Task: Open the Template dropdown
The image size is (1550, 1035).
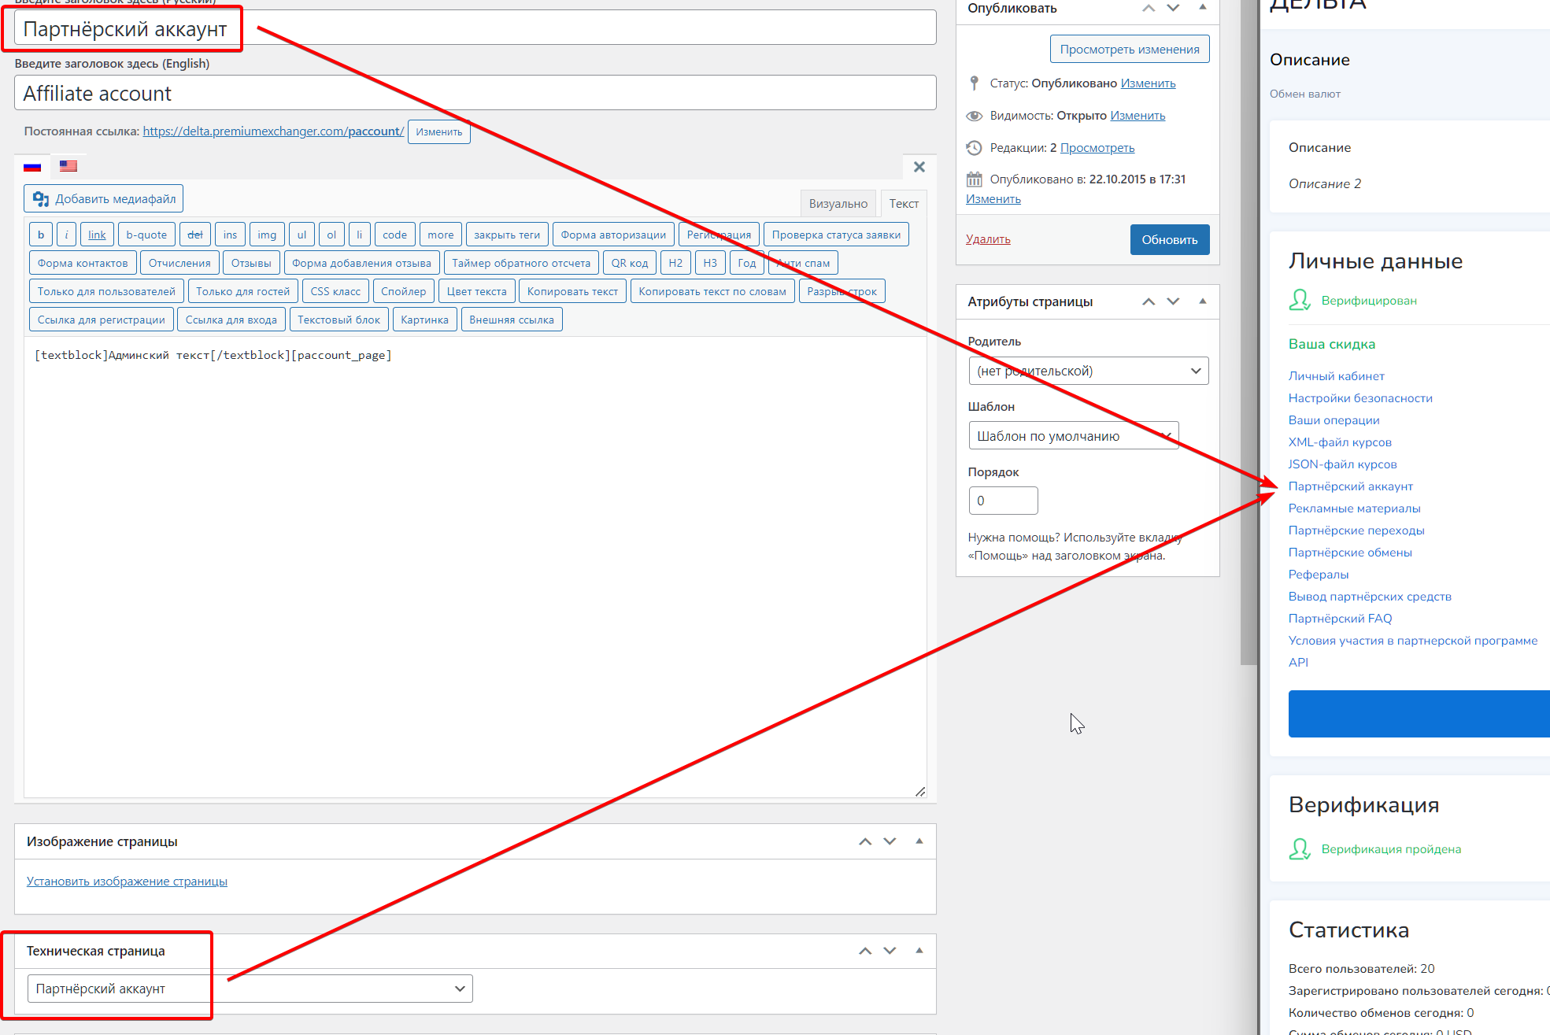Action: [x=1073, y=436]
